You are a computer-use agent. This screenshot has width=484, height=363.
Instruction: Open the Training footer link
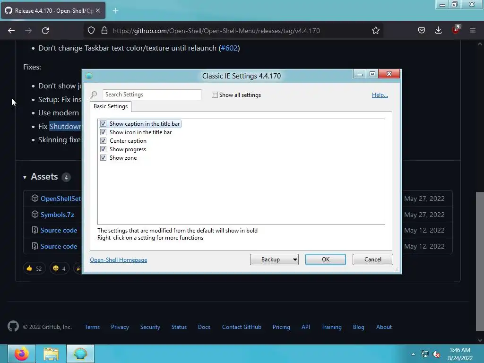(x=331, y=327)
